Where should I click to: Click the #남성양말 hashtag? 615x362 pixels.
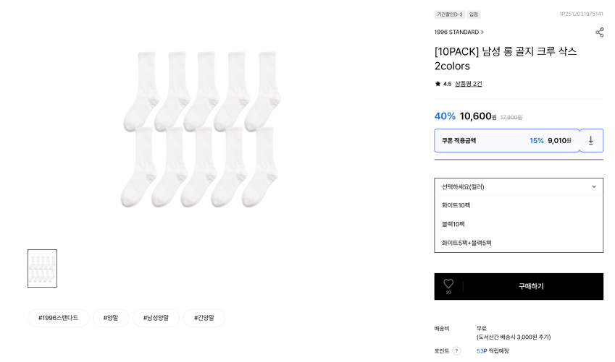[x=156, y=318]
